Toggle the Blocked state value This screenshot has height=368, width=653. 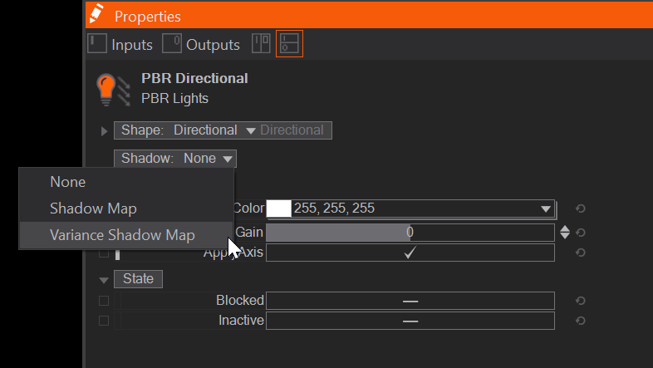pos(410,301)
